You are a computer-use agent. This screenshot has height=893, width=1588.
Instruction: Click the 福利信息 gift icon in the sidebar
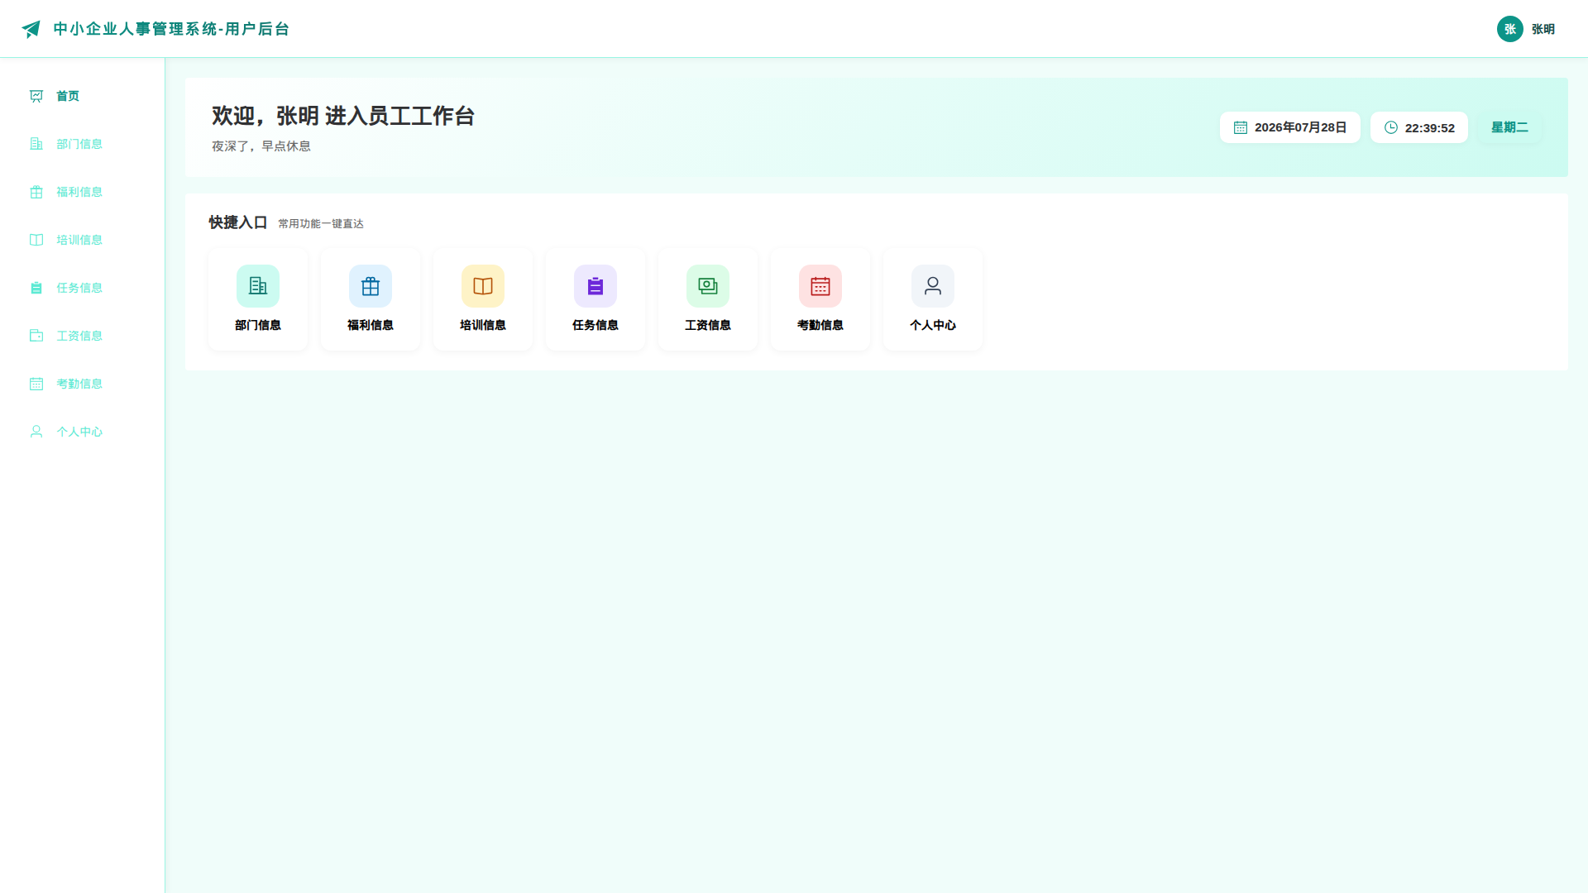(x=36, y=192)
